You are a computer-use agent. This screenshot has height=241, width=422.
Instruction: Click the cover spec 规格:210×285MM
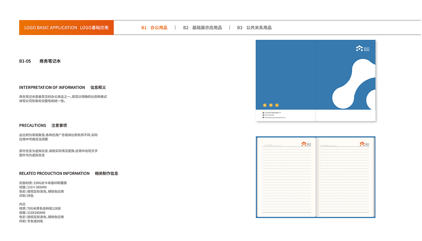point(33,187)
